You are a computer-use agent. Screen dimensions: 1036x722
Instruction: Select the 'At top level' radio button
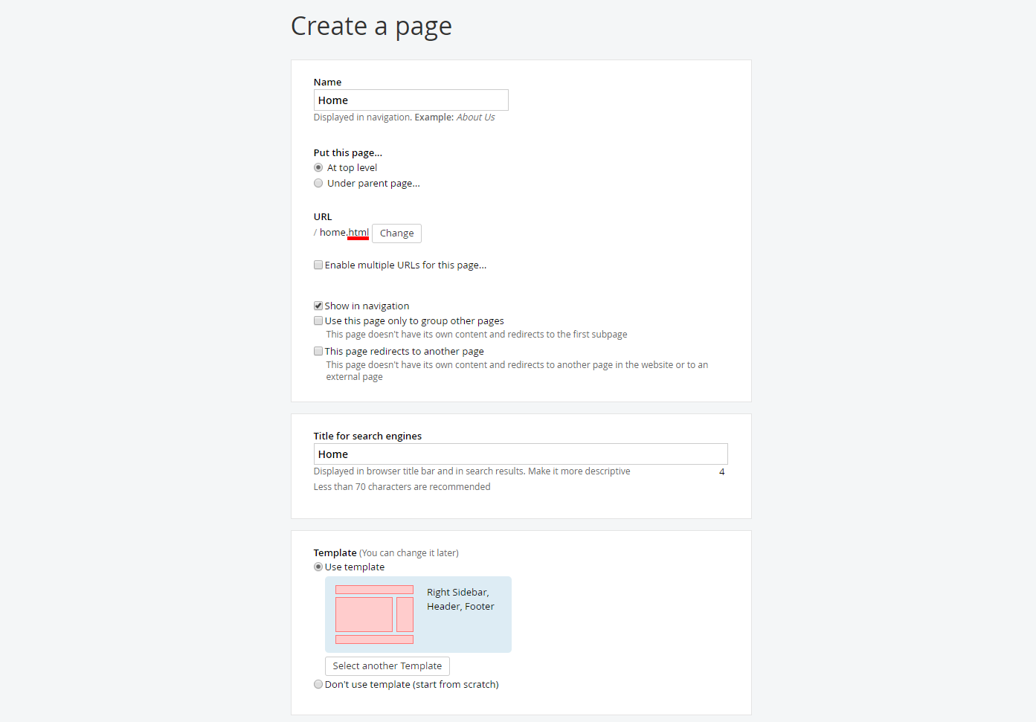pyautogui.click(x=318, y=167)
